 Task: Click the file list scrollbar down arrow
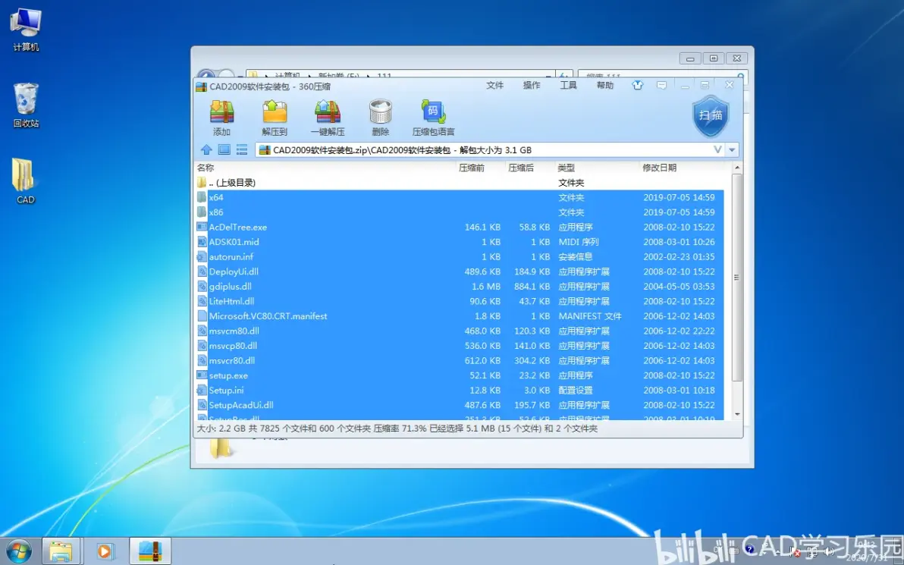pyautogui.click(x=737, y=415)
